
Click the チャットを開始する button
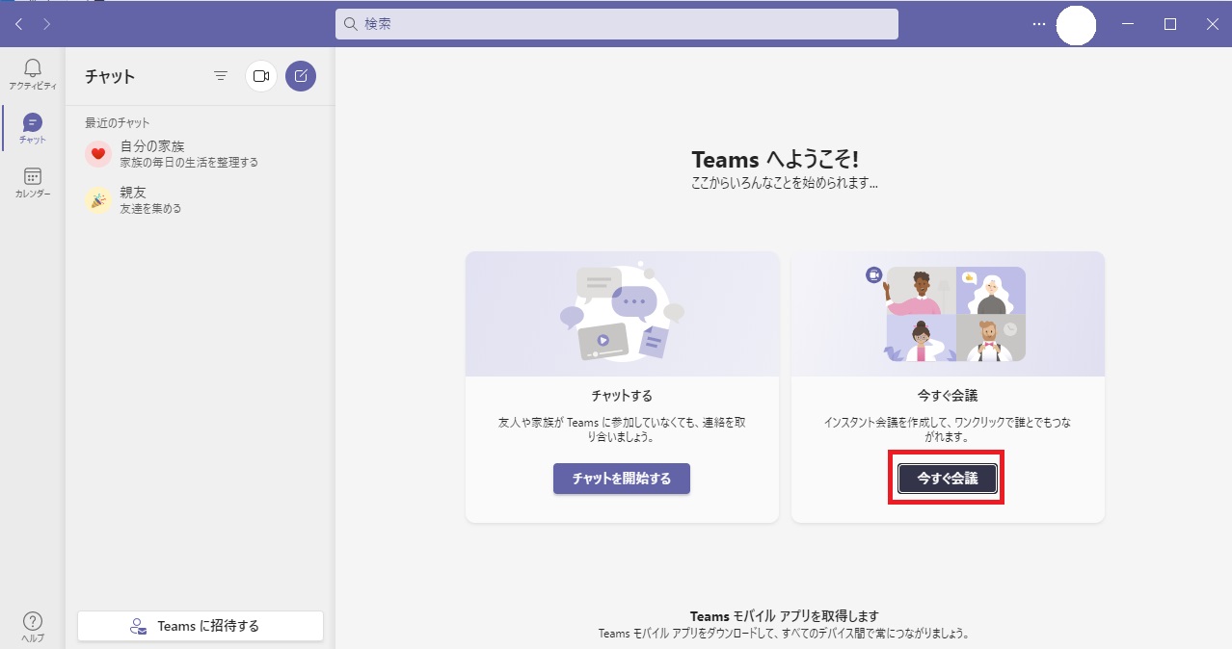coord(622,479)
